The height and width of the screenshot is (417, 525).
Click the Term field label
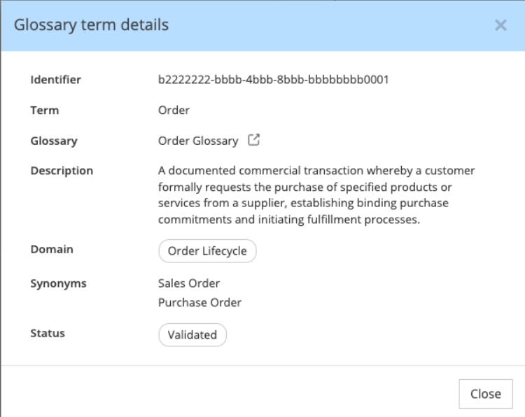(45, 111)
